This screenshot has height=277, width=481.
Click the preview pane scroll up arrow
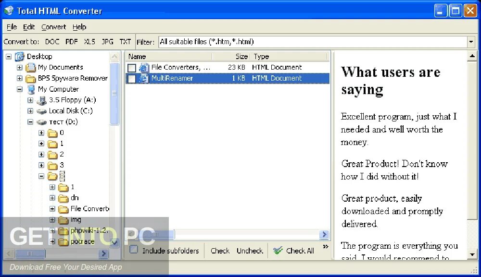point(472,56)
